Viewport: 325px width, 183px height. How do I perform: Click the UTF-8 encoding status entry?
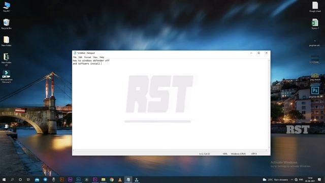click(x=254, y=154)
